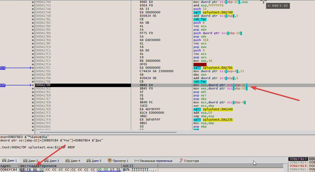Click the ASCII column header
Image resolution: width=315 pixels, height=172 pixels.
(x=126, y=166)
